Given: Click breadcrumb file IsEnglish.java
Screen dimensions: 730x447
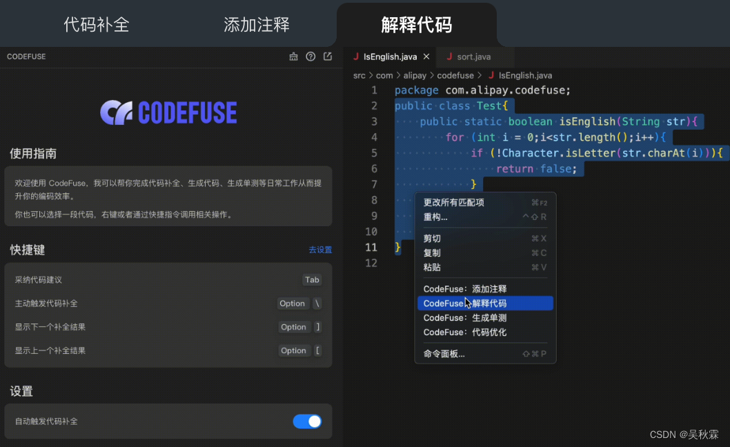Looking at the screenshot, I should pyautogui.click(x=525, y=75).
